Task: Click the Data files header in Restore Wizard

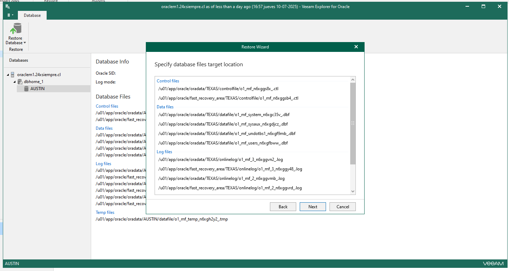Action: (x=165, y=107)
